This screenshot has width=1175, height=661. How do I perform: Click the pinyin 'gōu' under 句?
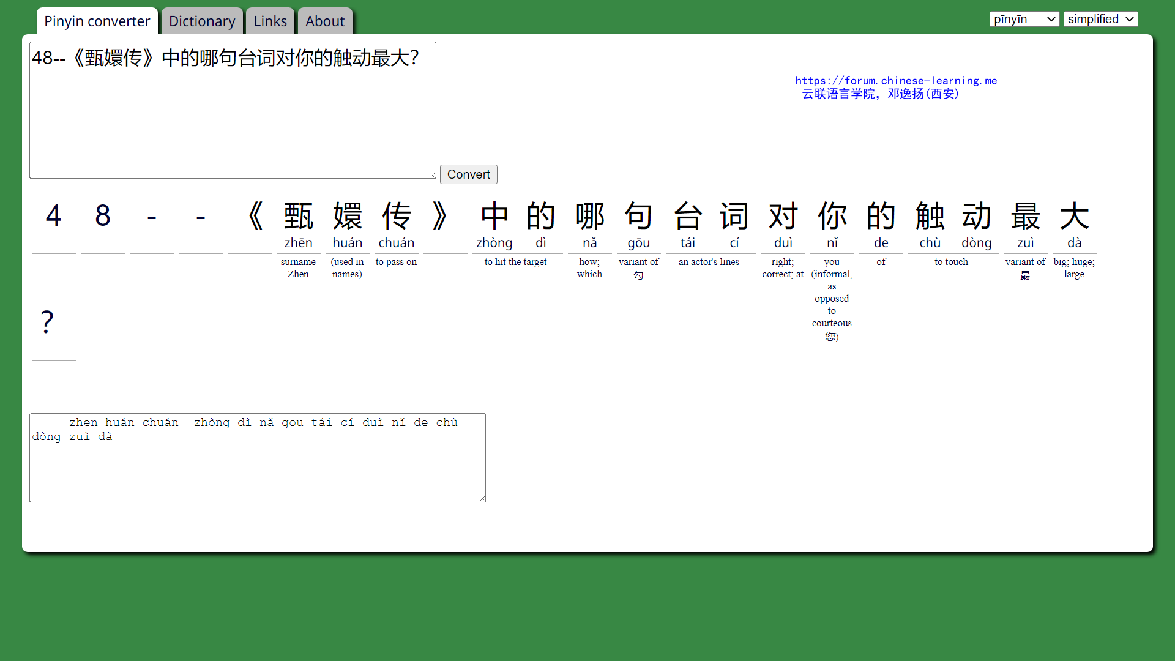[639, 243]
